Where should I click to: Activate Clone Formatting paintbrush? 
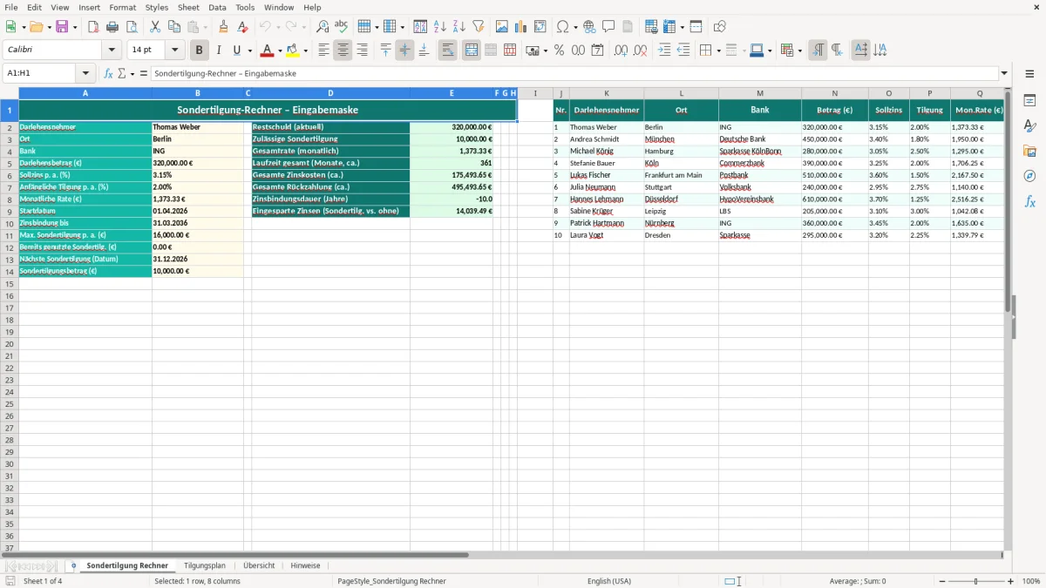[x=224, y=27]
